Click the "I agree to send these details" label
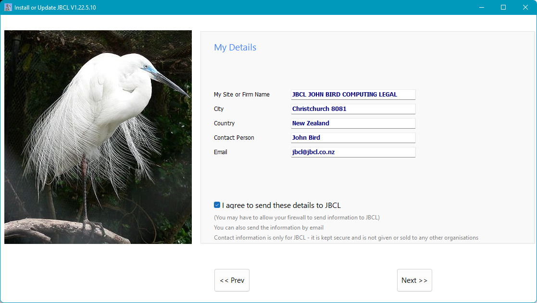 point(281,206)
